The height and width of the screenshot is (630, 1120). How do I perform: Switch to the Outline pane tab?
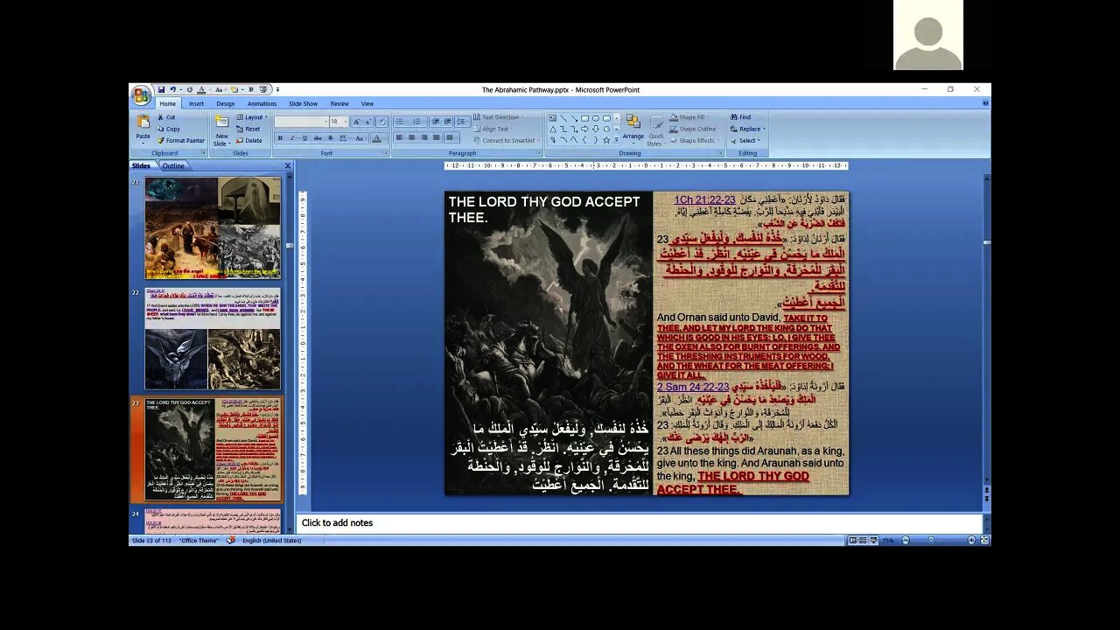coord(173,165)
